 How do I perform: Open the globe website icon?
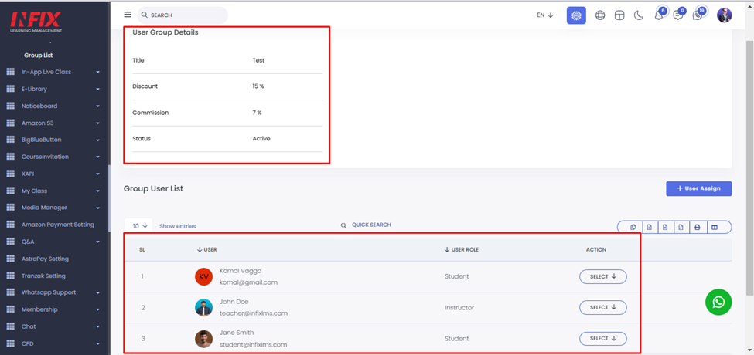coord(600,15)
